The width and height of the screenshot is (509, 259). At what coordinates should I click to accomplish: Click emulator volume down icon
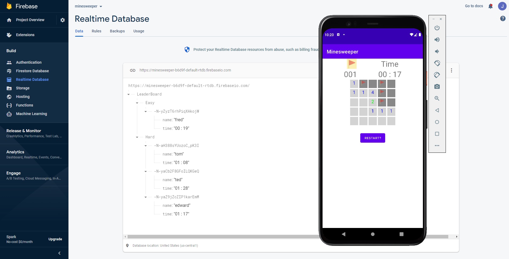[x=437, y=51]
